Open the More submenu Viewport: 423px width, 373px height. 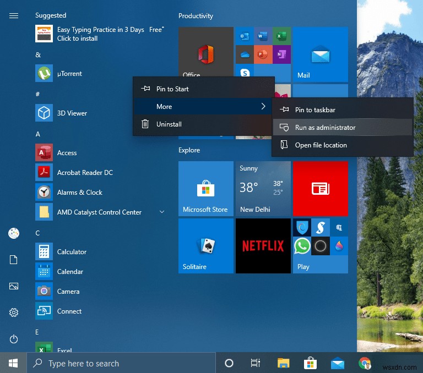pos(204,107)
